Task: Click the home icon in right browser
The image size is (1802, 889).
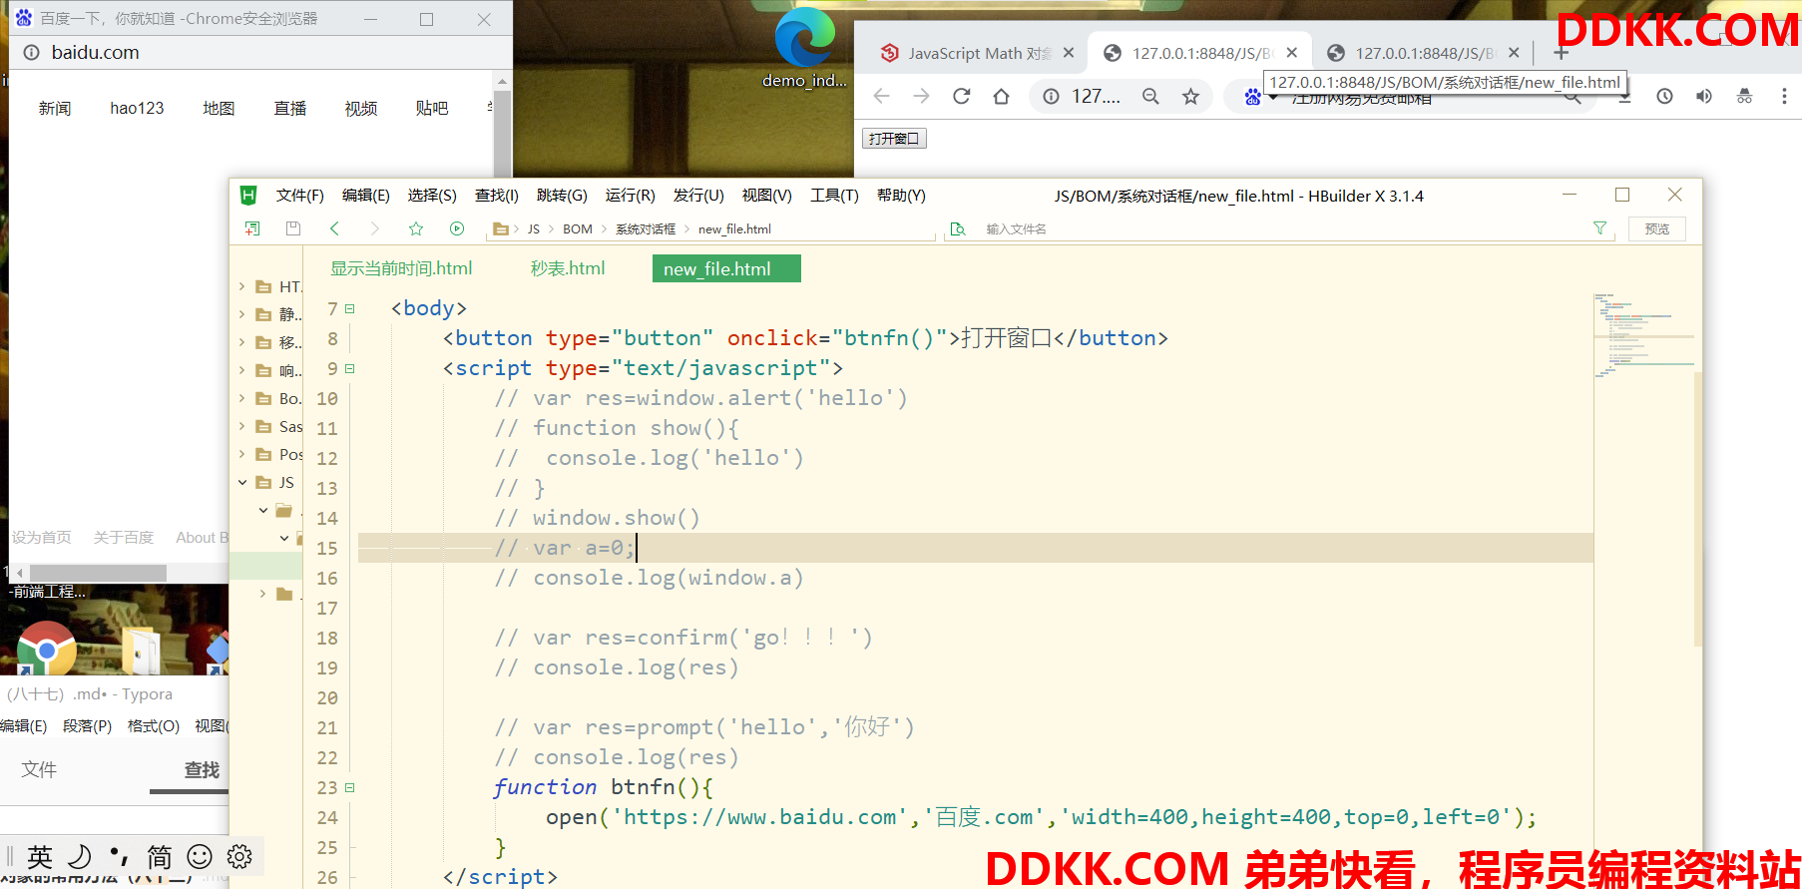Action: click(x=1001, y=96)
